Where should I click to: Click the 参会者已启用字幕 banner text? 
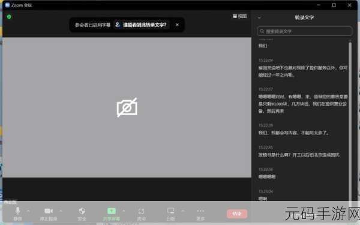(93, 25)
